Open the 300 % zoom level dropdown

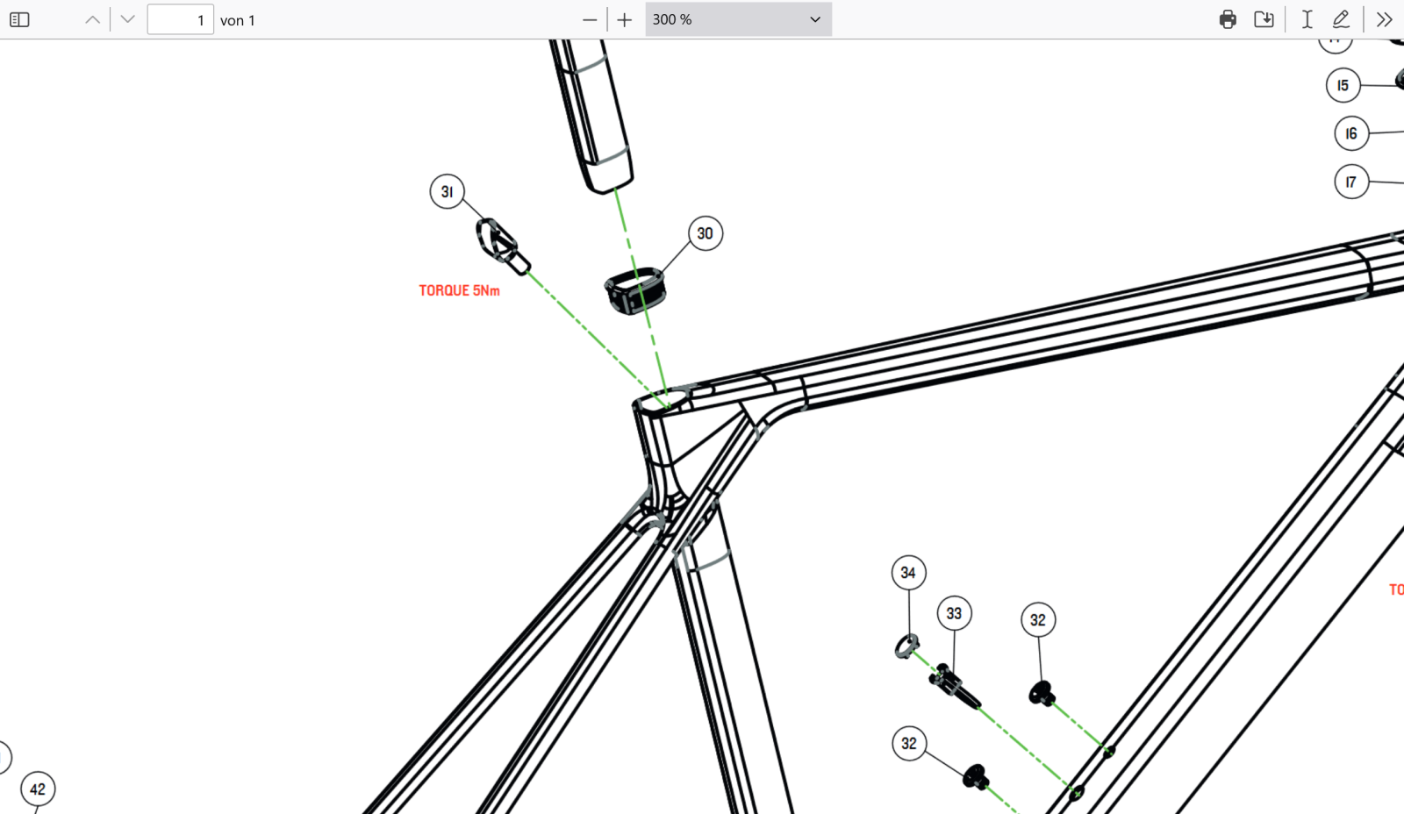(x=738, y=19)
